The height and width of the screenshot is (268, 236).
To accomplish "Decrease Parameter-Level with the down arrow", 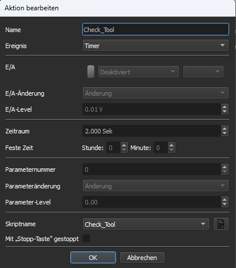I will tap(225, 204).
